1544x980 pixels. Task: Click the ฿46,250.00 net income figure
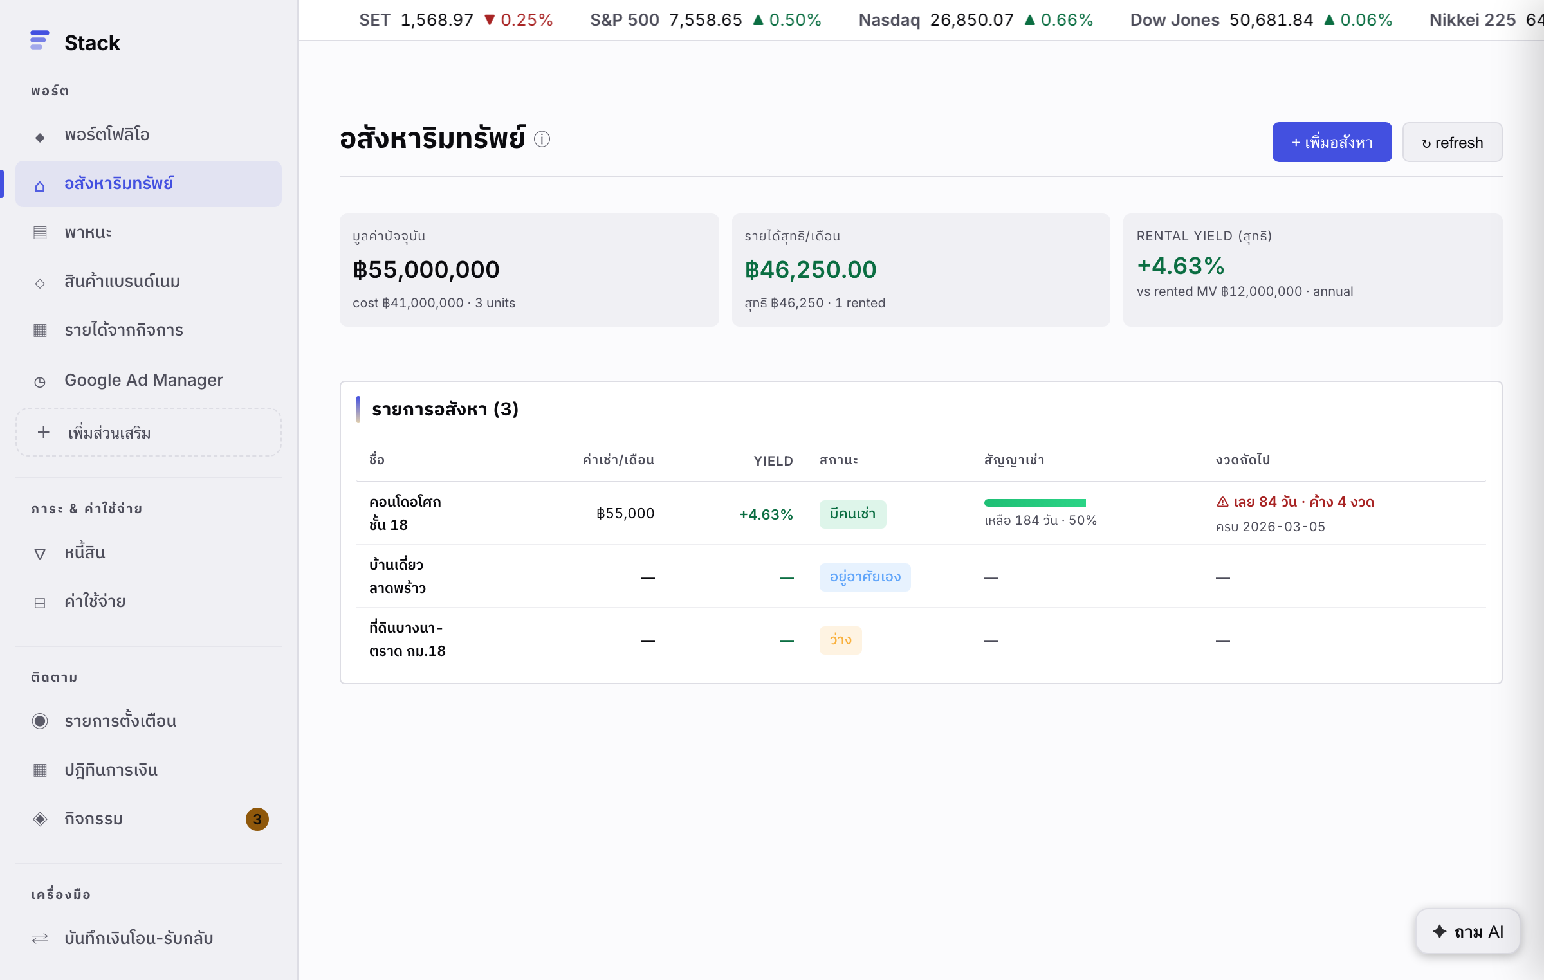point(811,269)
